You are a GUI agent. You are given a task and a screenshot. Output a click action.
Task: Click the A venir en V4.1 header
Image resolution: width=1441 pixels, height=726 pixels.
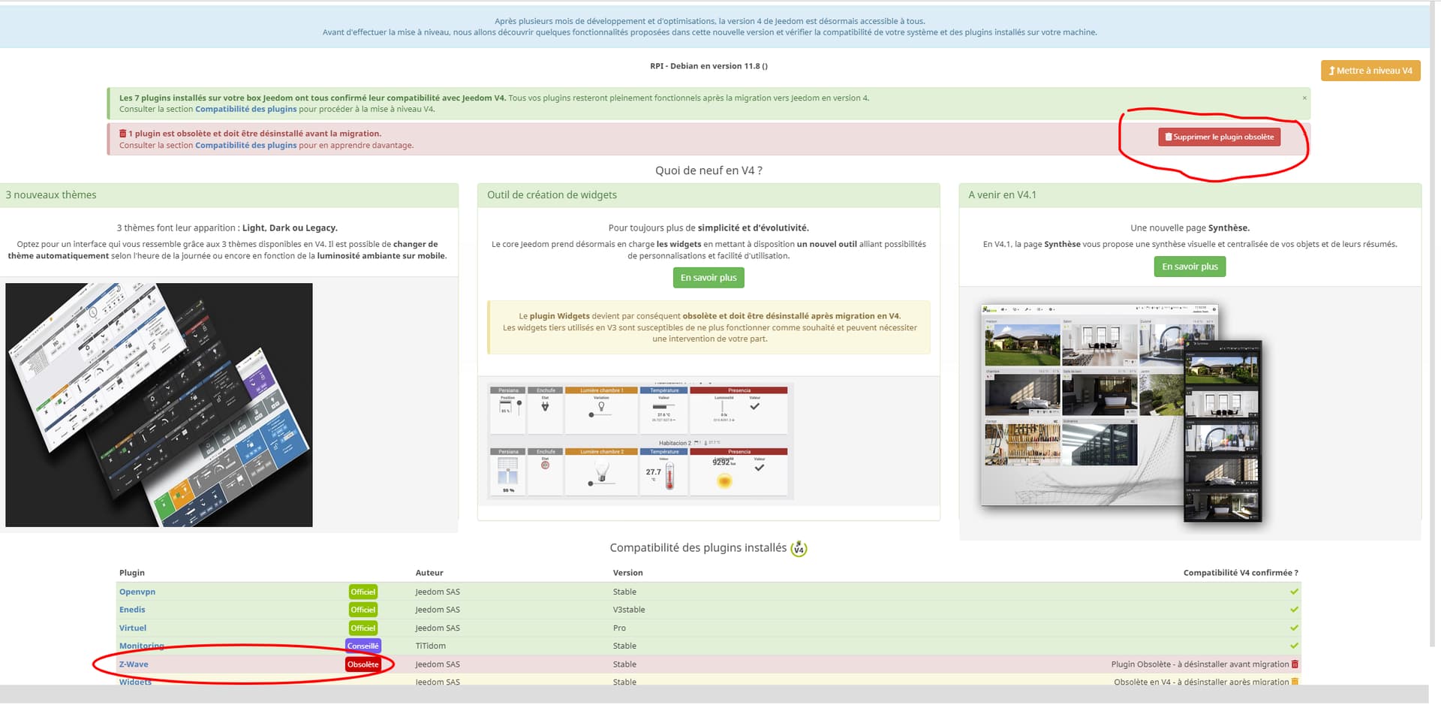[1190, 195]
